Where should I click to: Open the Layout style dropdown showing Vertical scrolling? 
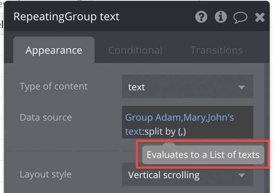tap(188, 174)
